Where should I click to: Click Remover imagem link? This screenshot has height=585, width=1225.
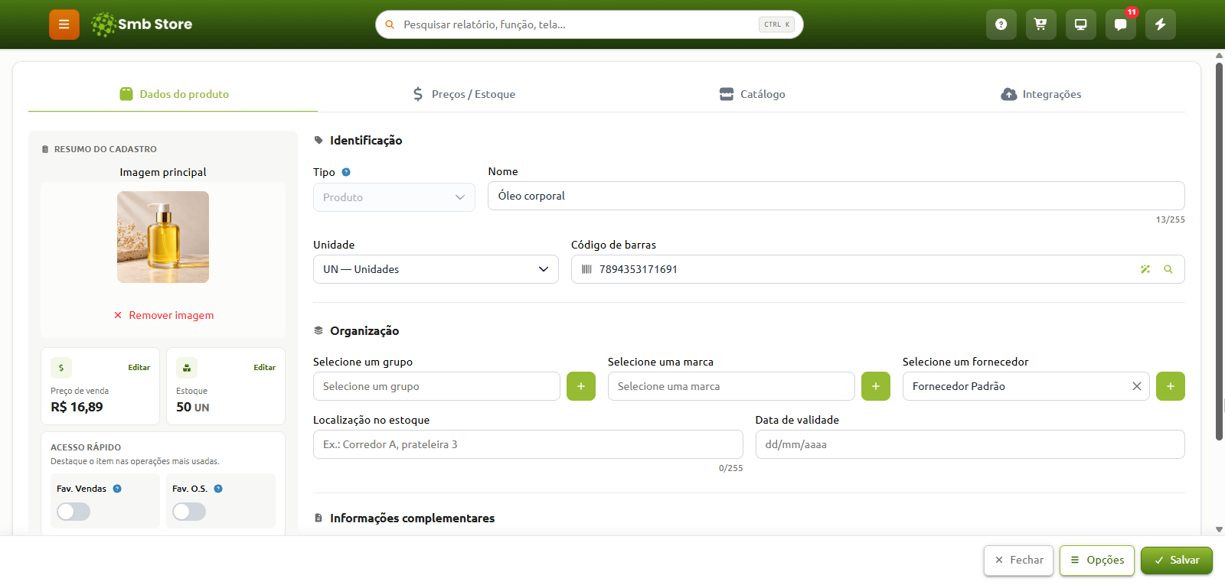163,315
